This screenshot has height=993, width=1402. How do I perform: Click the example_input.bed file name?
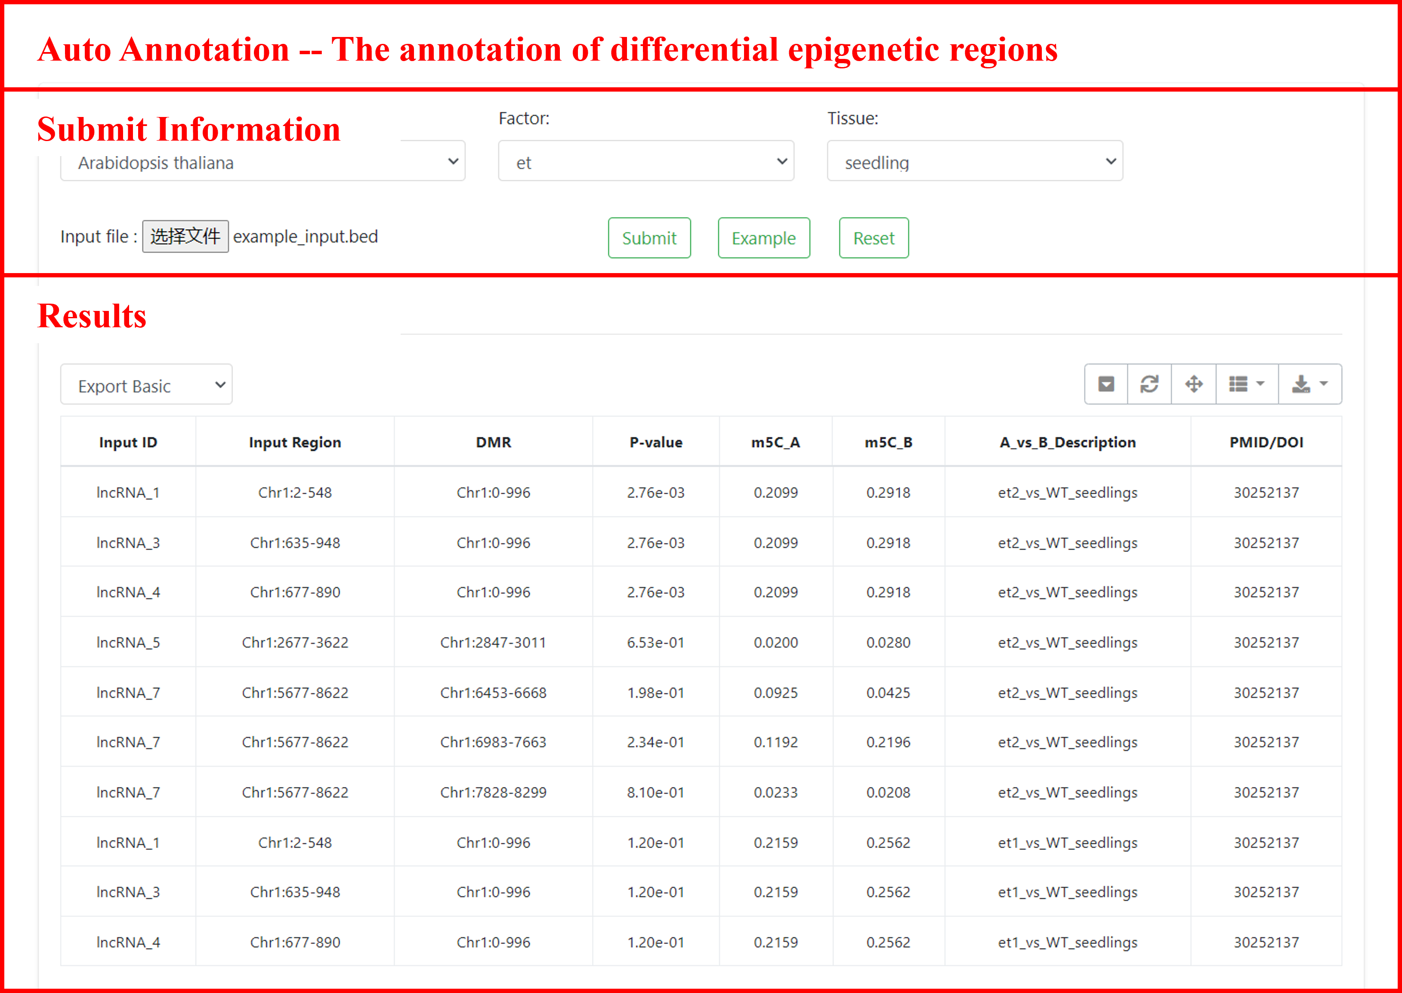[x=305, y=237]
